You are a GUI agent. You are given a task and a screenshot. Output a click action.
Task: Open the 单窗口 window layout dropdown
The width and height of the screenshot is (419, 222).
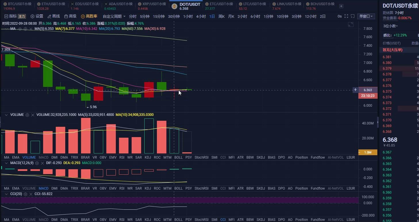tap(366, 16)
